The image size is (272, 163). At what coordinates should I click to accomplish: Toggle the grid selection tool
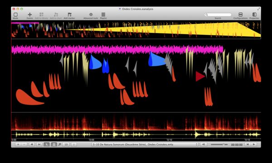pyautogui.click(x=54, y=144)
